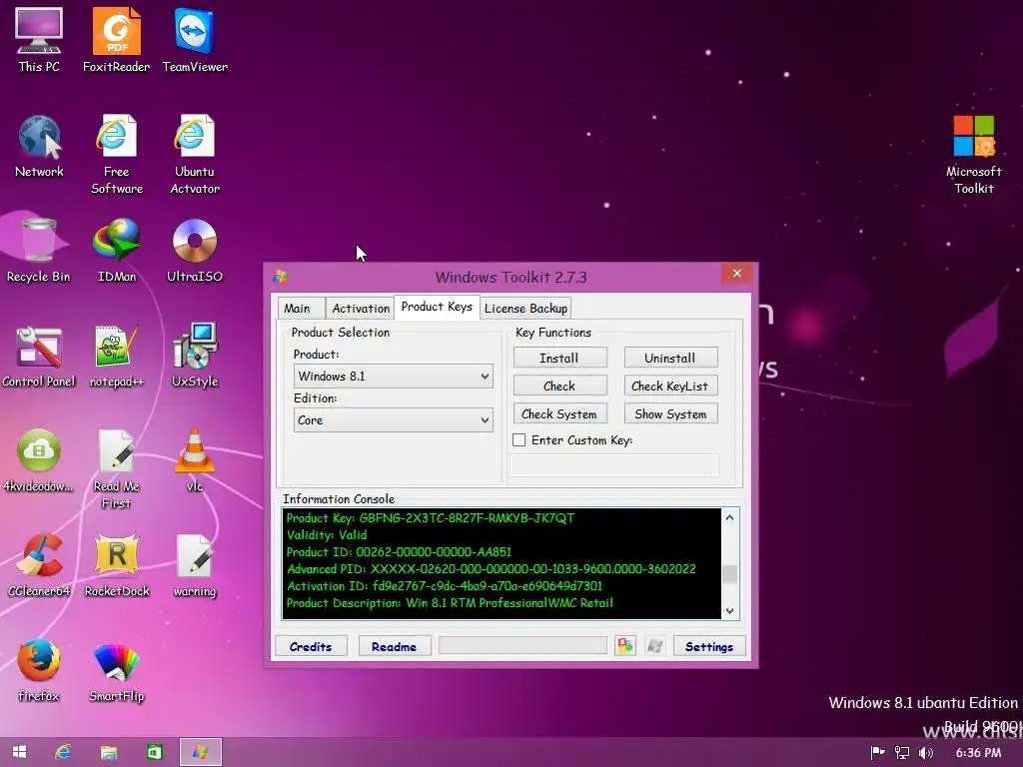Open File Explorer from taskbar

click(108, 752)
